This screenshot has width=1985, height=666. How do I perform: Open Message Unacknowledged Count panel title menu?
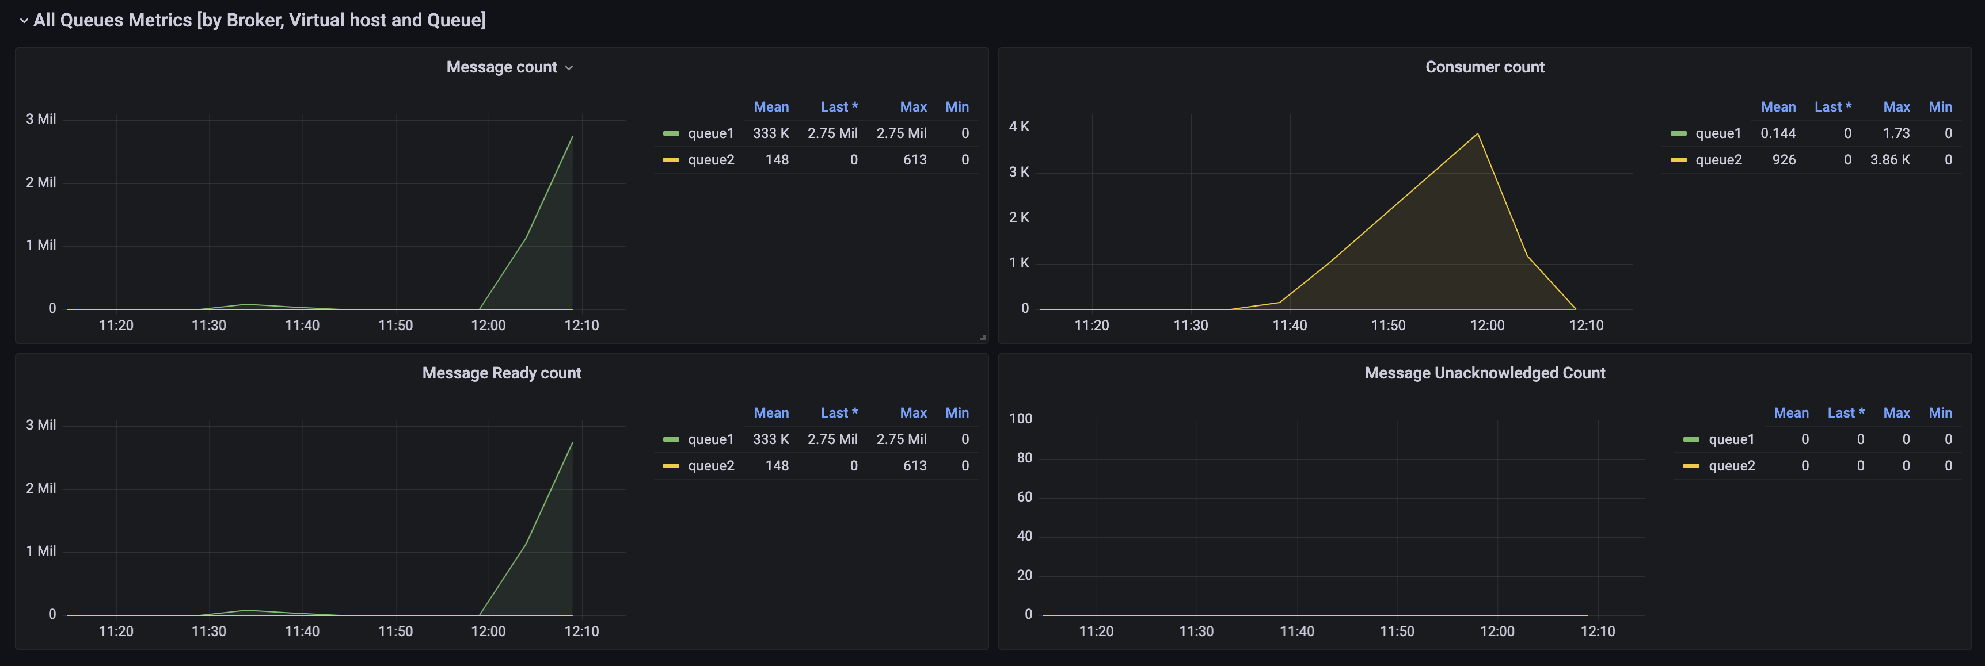(1484, 373)
